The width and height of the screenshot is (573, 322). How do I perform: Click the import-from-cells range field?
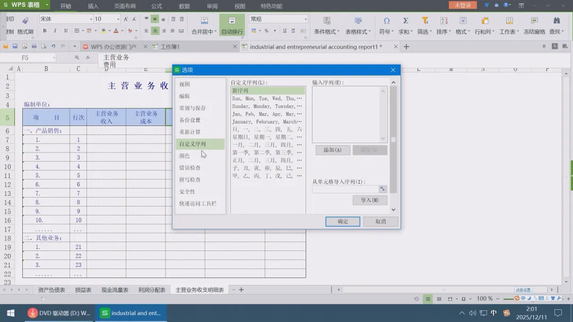coord(346,189)
